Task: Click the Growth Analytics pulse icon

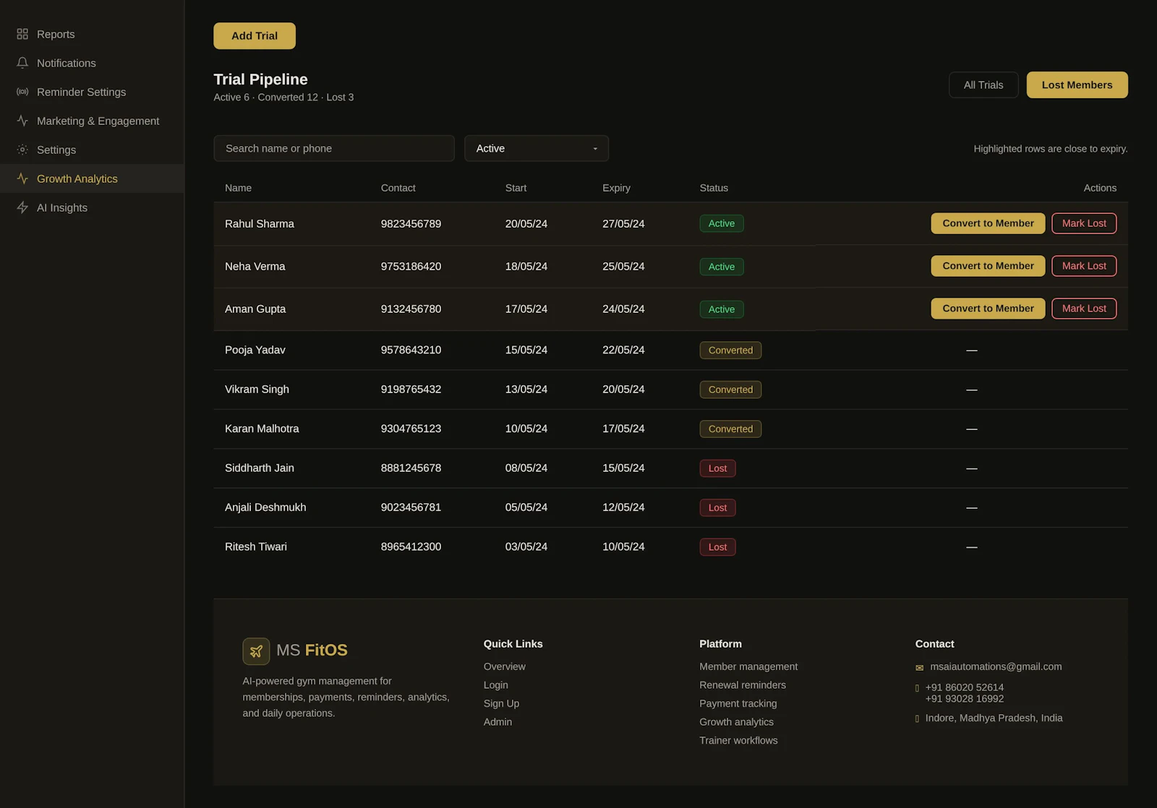Action: pos(22,179)
